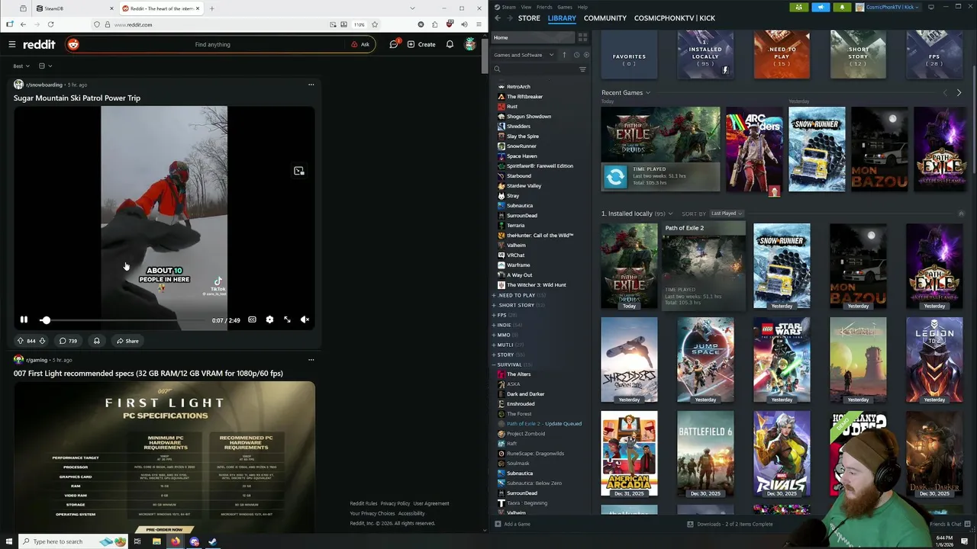Open Steam Downloads status bar
This screenshot has height=549, width=977.
[730, 524]
